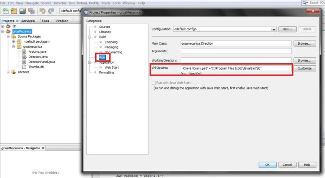Switch to the Services tab
This screenshot has width=325, height=178.
[x=28, y=21]
